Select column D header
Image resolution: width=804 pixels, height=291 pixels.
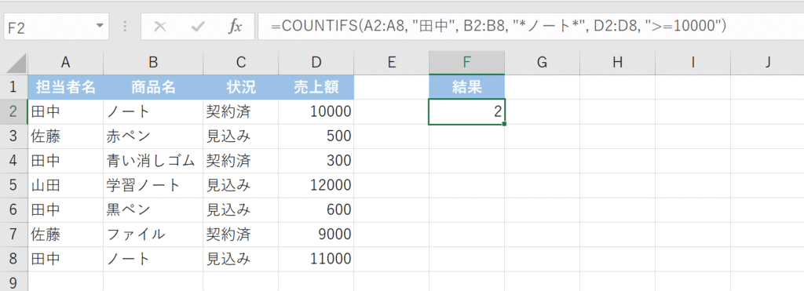pyautogui.click(x=316, y=63)
